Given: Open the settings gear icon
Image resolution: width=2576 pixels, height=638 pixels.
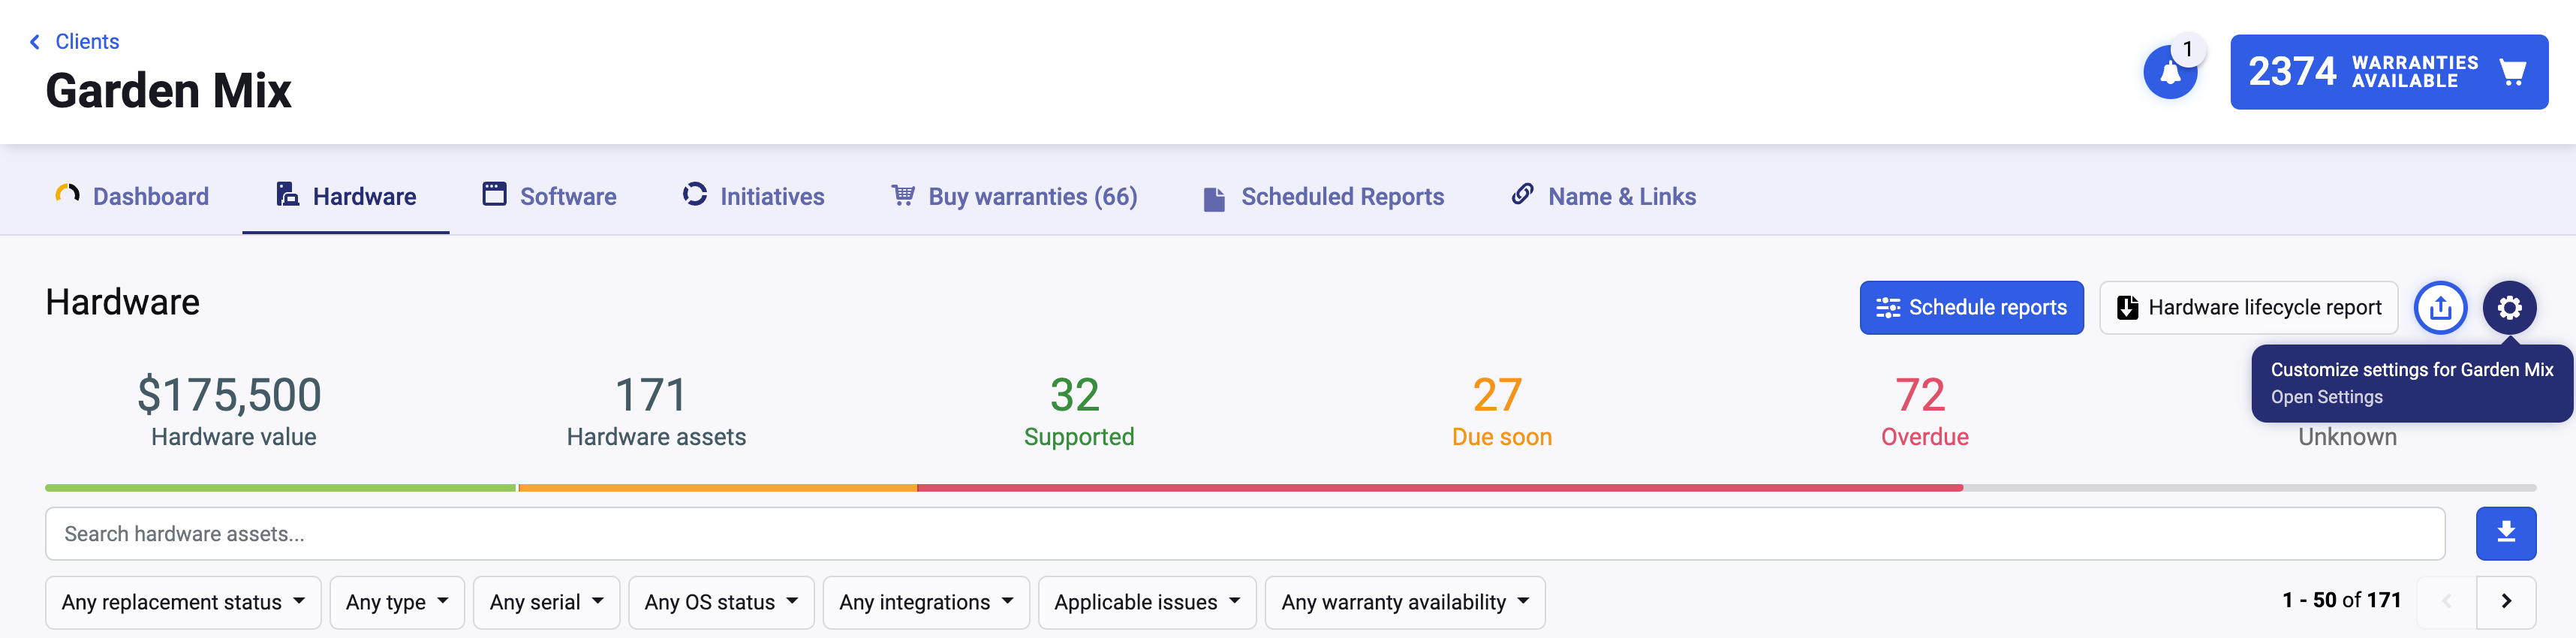Looking at the screenshot, I should [2509, 307].
